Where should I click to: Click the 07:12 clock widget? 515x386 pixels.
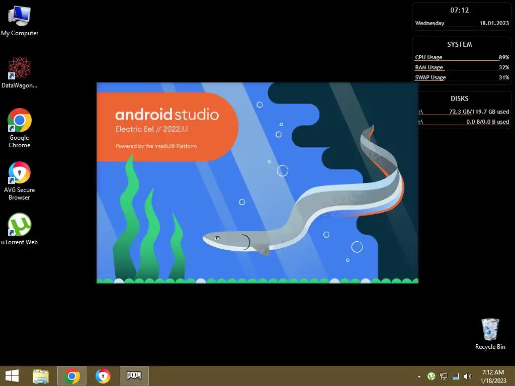point(460,10)
